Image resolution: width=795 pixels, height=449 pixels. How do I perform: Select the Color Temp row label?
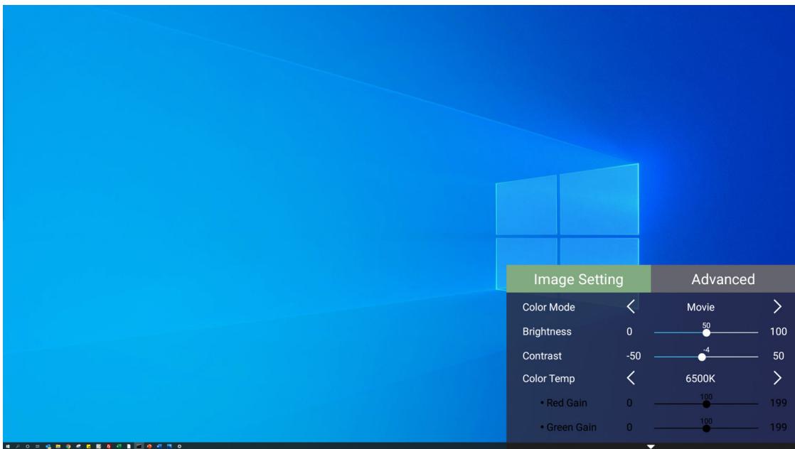click(548, 379)
